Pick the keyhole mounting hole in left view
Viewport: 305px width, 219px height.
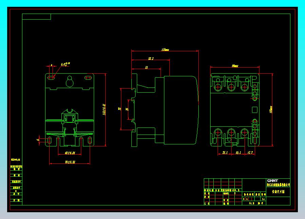pos(70,81)
